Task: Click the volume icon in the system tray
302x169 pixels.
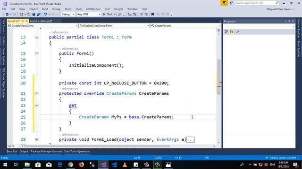Action: [266, 165]
